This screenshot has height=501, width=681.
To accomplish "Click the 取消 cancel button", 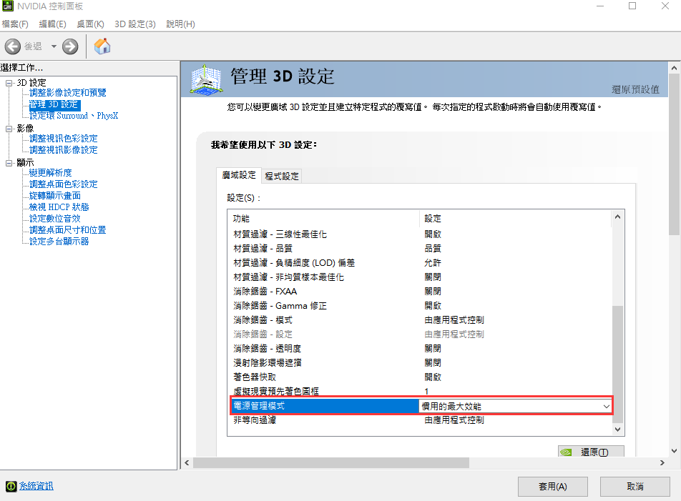I will (x=635, y=486).
